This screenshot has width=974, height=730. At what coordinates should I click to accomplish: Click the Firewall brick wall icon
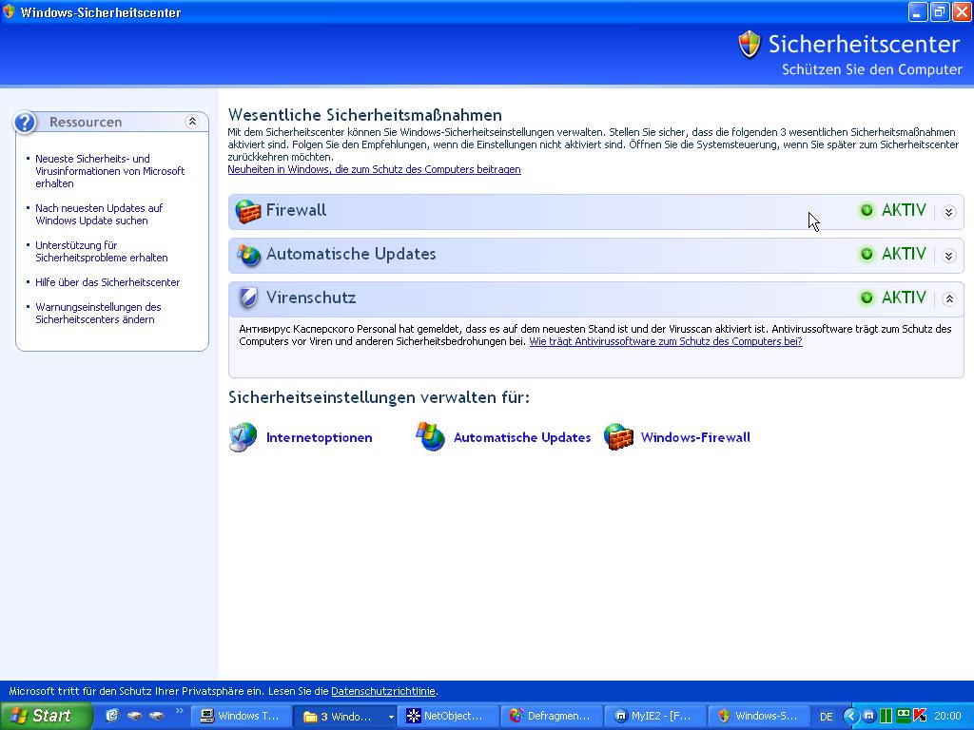pos(248,211)
